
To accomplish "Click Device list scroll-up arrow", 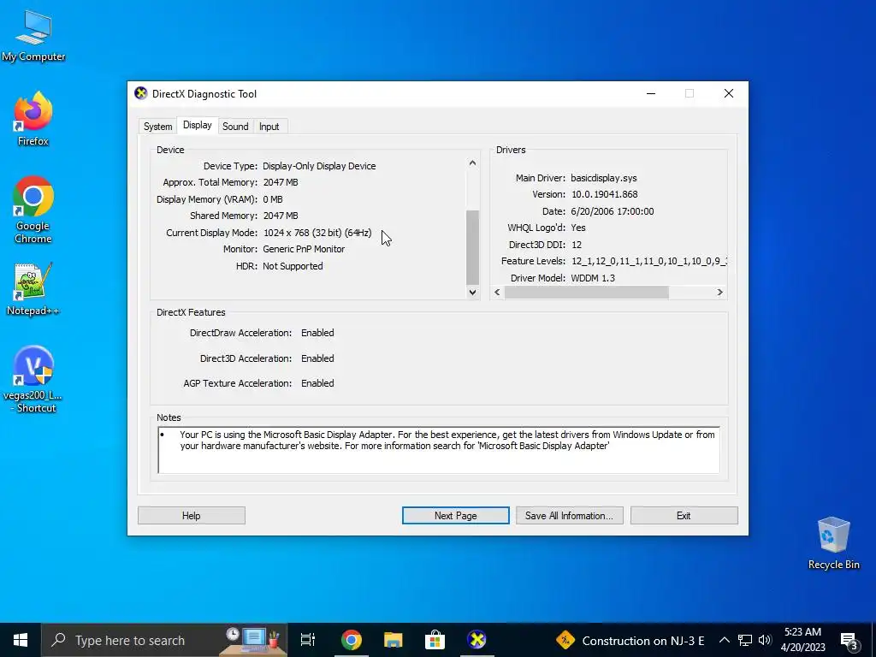I will click(472, 163).
